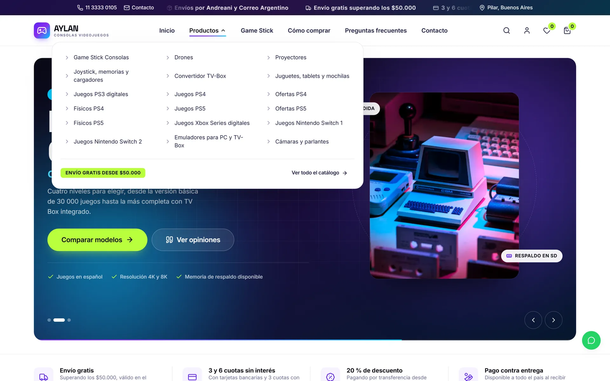Click the Pago contra entrega icon
610x381 pixels.
(x=469, y=376)
